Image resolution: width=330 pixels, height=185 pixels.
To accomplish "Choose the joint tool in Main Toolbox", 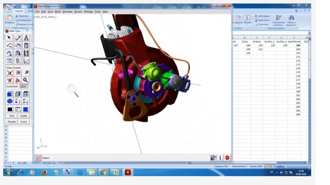I will pyautogui.click(x=18, y=46).
